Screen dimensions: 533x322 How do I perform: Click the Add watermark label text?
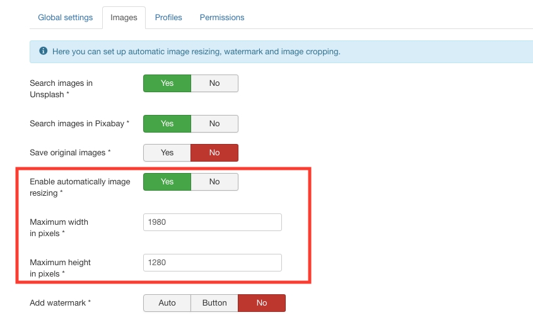pyautogui.click(x=60, y=303)
